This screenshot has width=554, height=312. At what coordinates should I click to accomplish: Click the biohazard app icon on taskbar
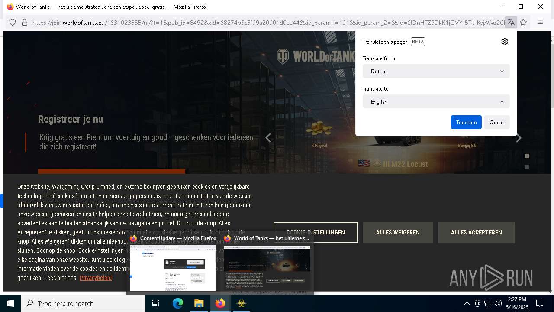pyautogui.click(x=241, y=303)
